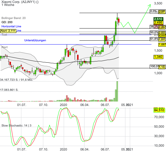Screen dimensions: 166x152
Task: Click the Xiaomi Corp. (A2JNY1) chart title
Action: [20, 2]
